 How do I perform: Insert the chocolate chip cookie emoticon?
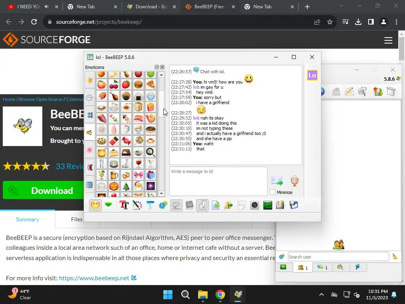tap(102, 141)
